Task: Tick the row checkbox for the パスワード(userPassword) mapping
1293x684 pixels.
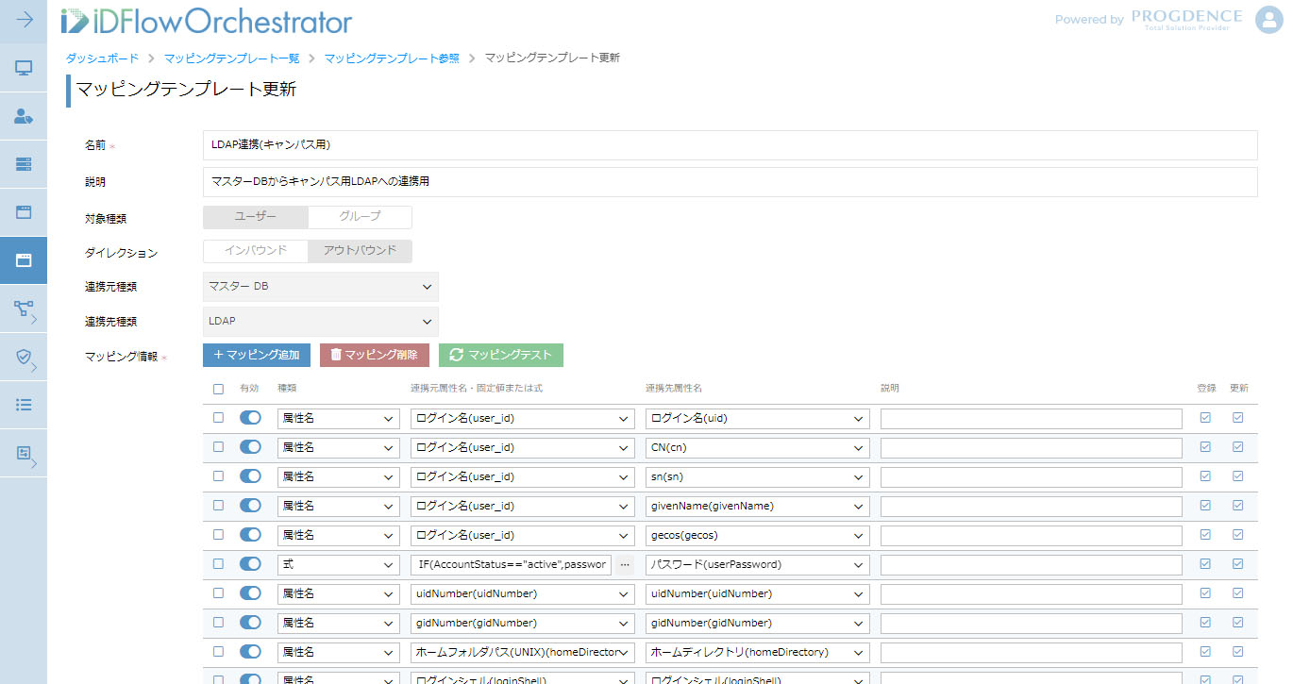Action: [x=219, y=564]
